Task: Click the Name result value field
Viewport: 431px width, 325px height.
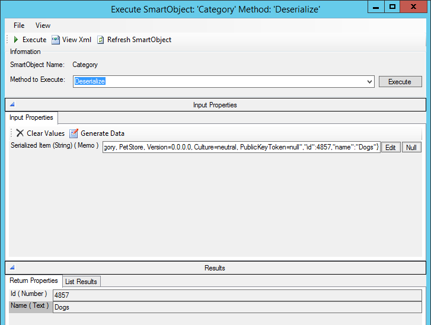Action: pyautogui.click(x=237, y=307)
